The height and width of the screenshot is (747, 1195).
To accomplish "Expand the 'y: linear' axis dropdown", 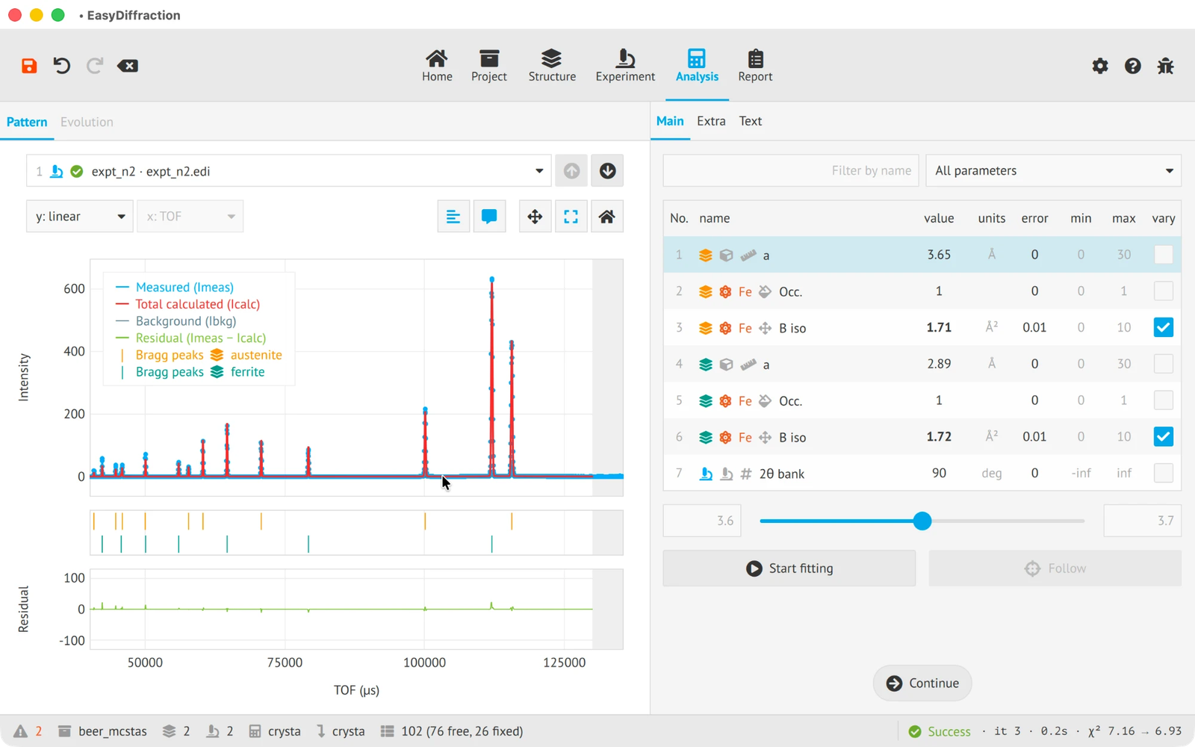I will click(80, 217).
